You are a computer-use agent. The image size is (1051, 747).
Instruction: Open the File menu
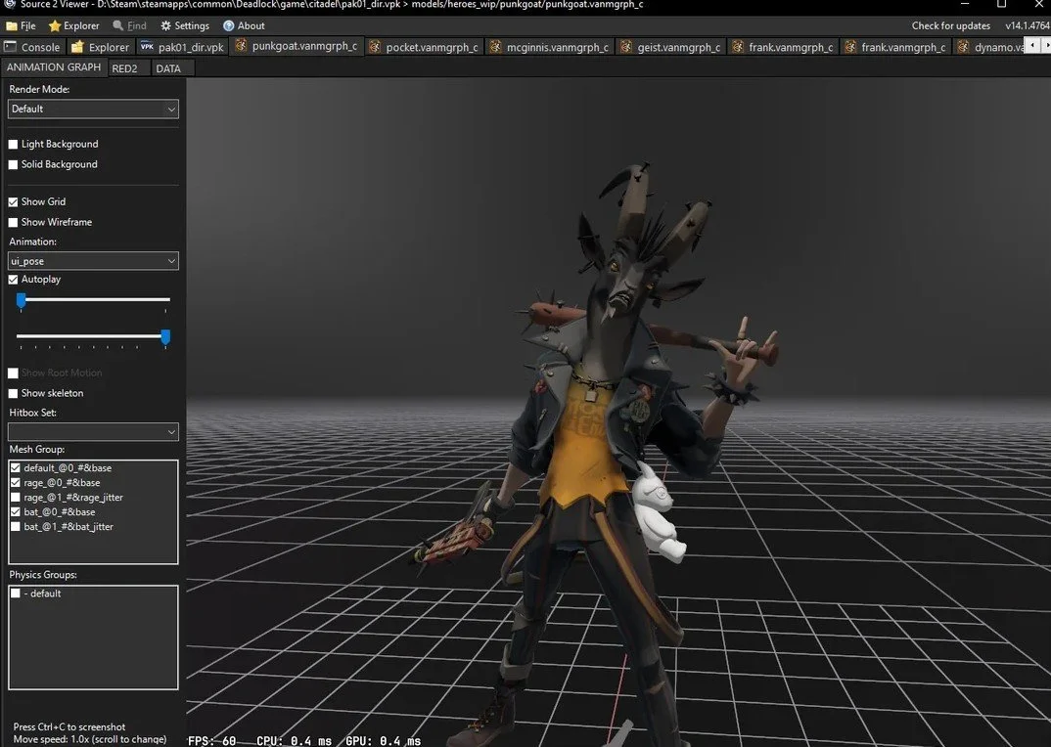[21, 26]
